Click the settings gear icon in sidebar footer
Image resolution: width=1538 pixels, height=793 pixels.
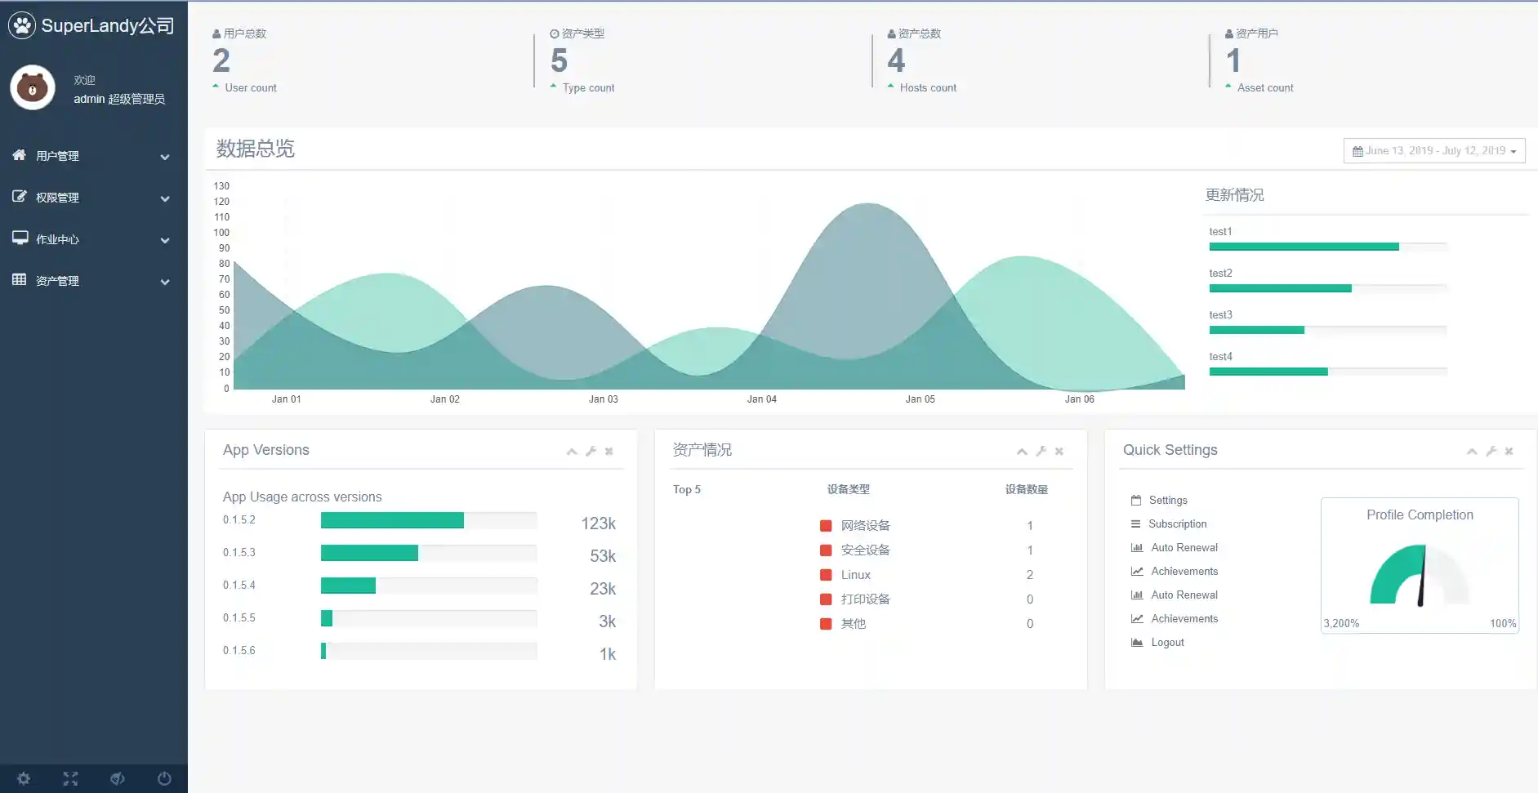24,778
